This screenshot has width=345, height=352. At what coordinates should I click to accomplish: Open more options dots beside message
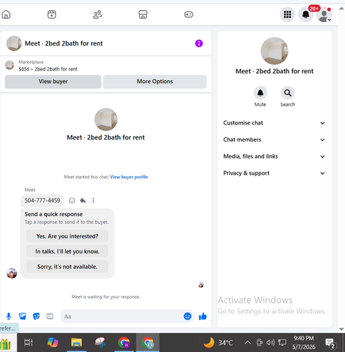(x=93, y=201)
